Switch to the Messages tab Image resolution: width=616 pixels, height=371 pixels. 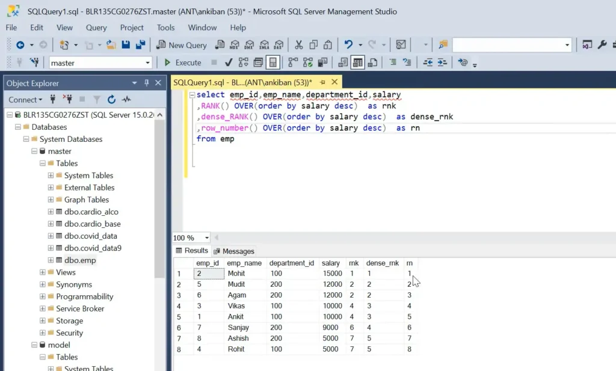234,251
